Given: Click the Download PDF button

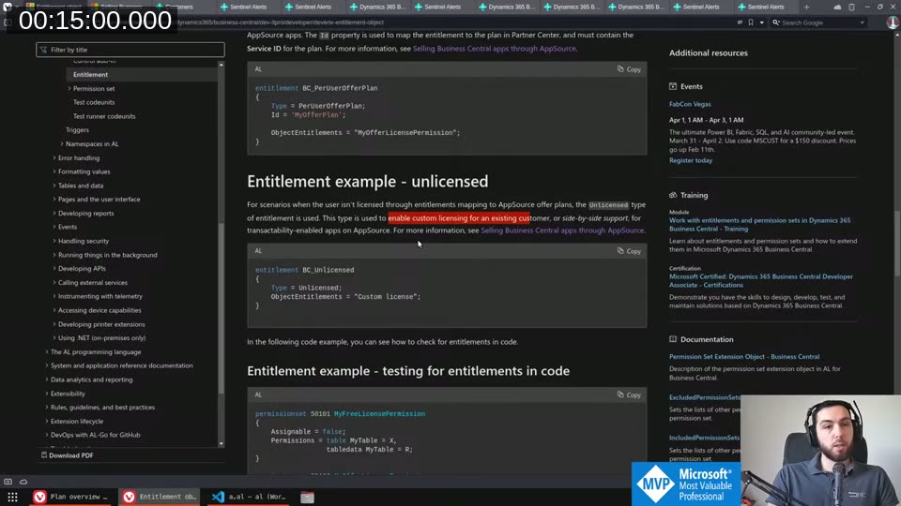Looking at the screenshot, I should (67, 455).
